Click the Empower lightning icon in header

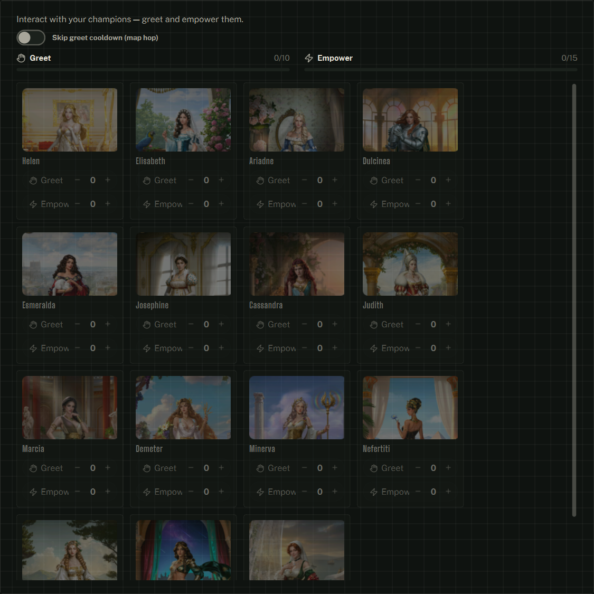click(309, 58)
